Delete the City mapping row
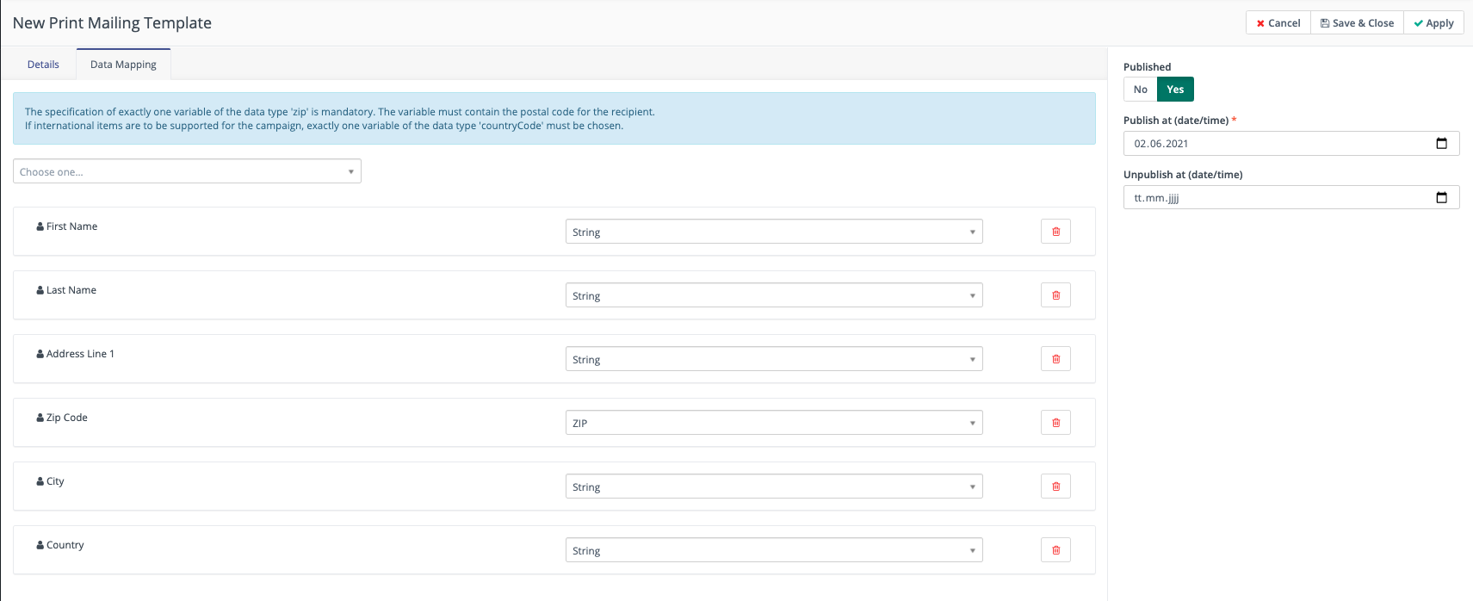Screen dimensions: 1473x601 tap(1055, 486)
